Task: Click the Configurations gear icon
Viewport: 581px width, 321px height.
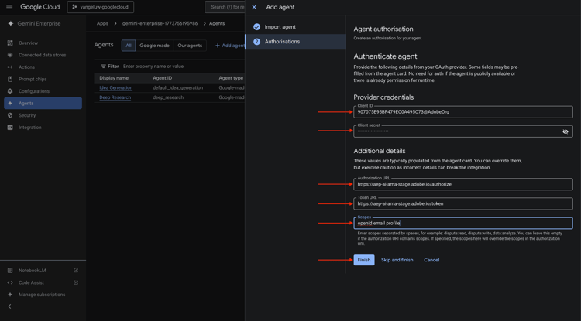Action: coord(10,91)
